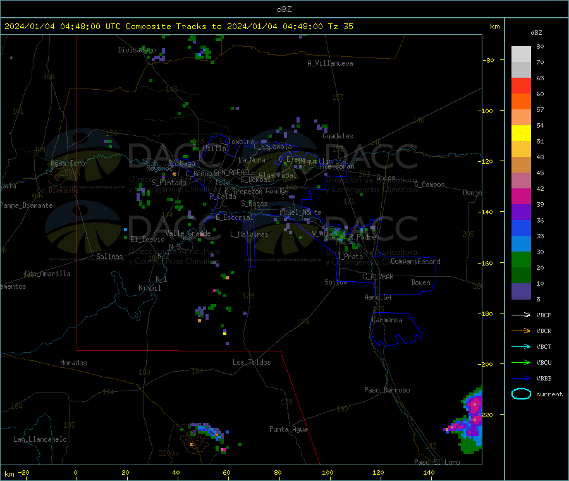
Task: Click the Punta_Agua place label
Action: click(x=288, y=430)
